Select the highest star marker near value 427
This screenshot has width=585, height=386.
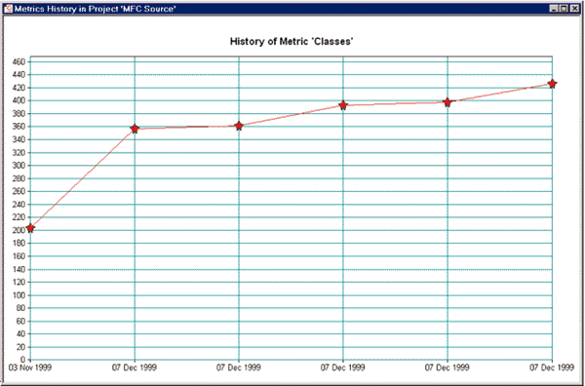pyautogui.click(x=552, y=84)
